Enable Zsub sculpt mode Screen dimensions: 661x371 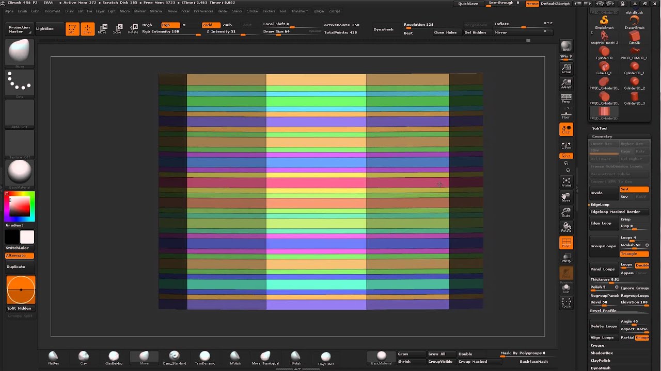227,25
